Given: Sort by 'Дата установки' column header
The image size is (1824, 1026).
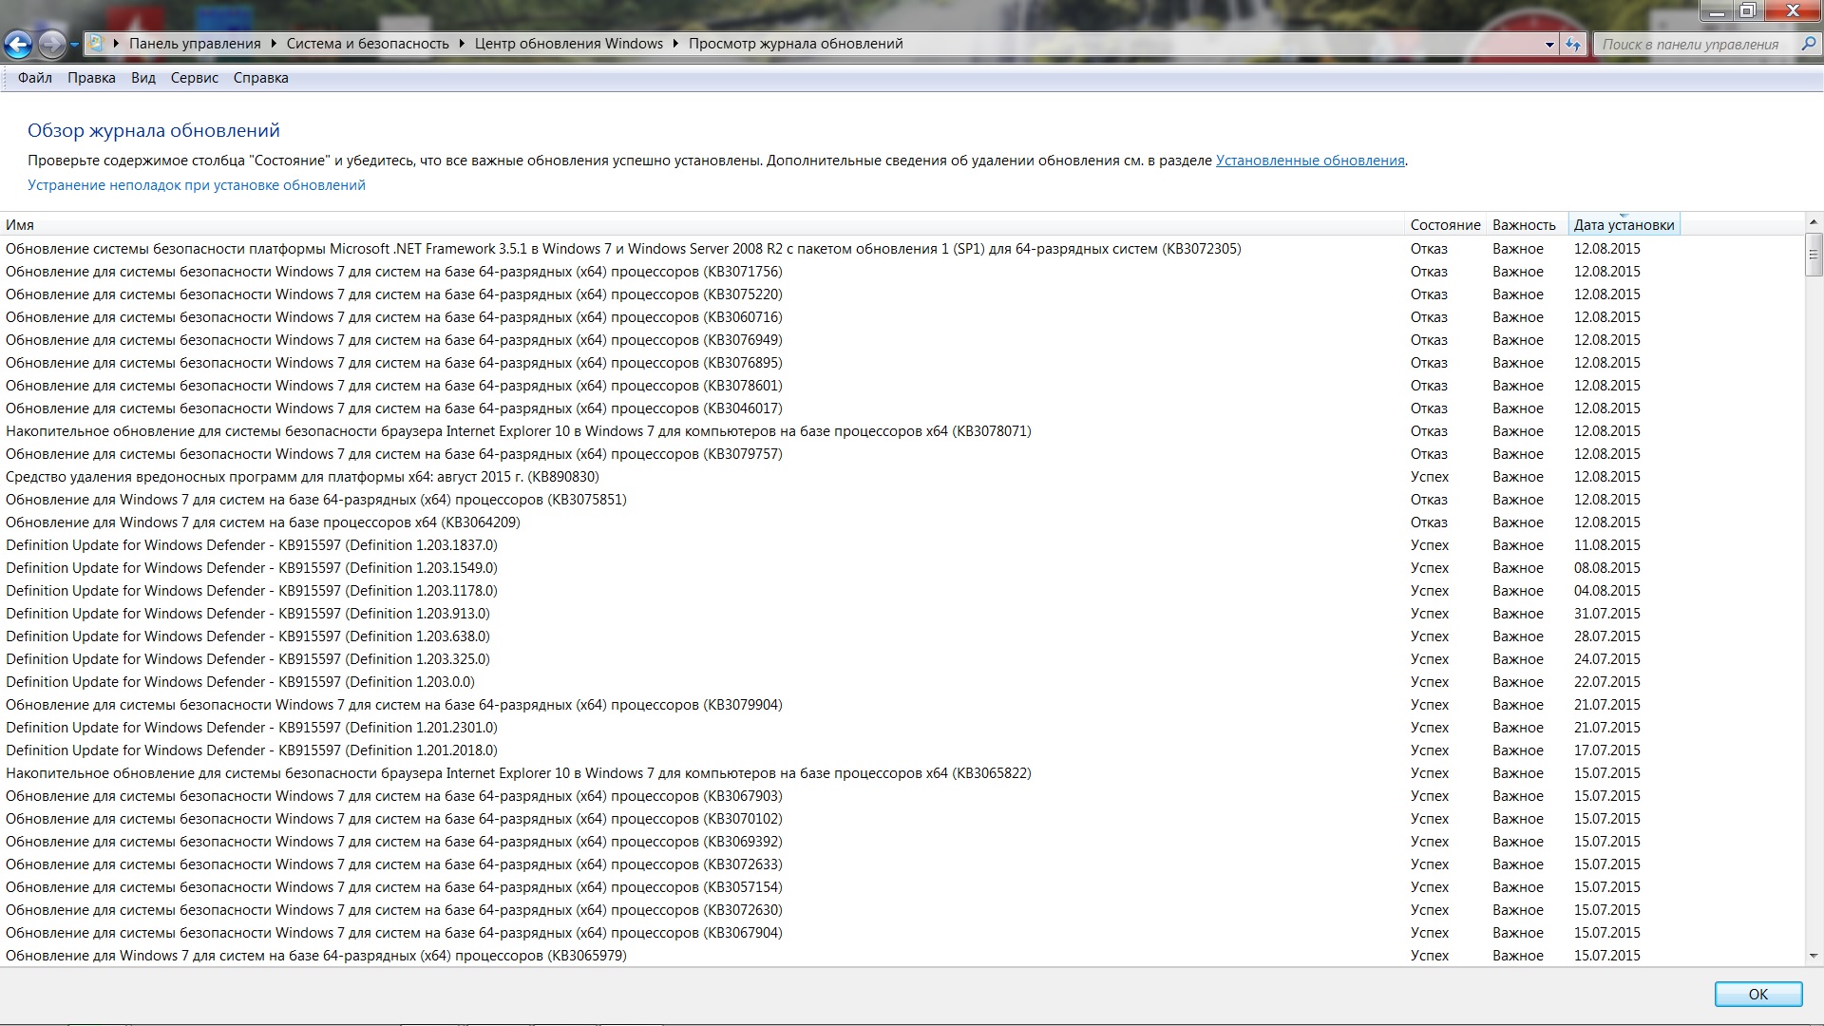Looking at the screenshot, I should [x=1624, y=225].
